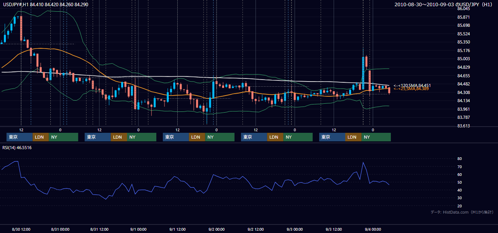
Task: Open the HistData.com data credit text
Action: (x=462, y=212)
